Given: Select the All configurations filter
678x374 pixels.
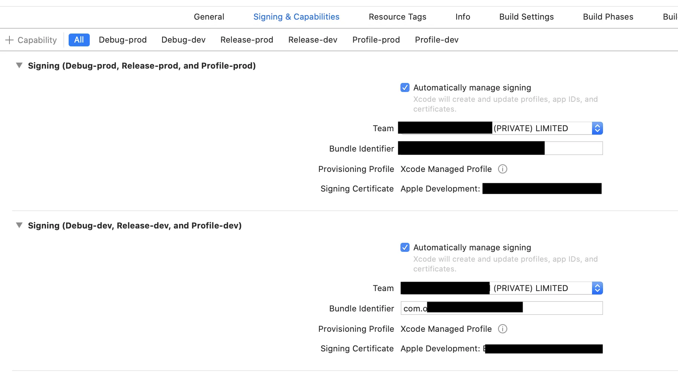Looking at the screenshot, I should pyautogui.click(x=79, y=40).
